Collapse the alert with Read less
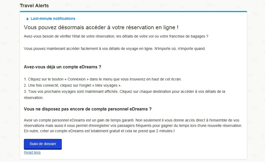The width and height of the screenshot is (265, 162). (x=32, y=152)
